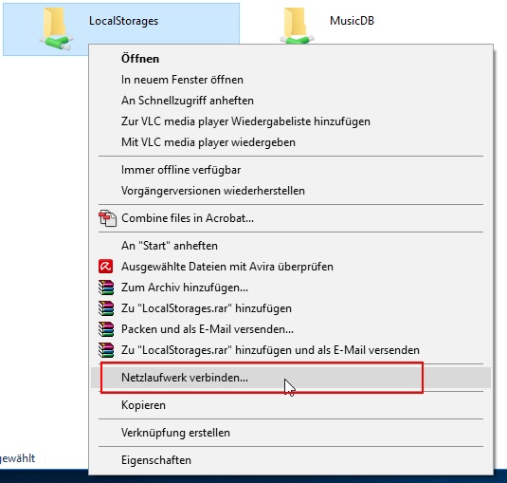
Task: Click WinRAR icon beside Zu "LocalStorages.rar" hinzufügen
Action: pos(106,308)
